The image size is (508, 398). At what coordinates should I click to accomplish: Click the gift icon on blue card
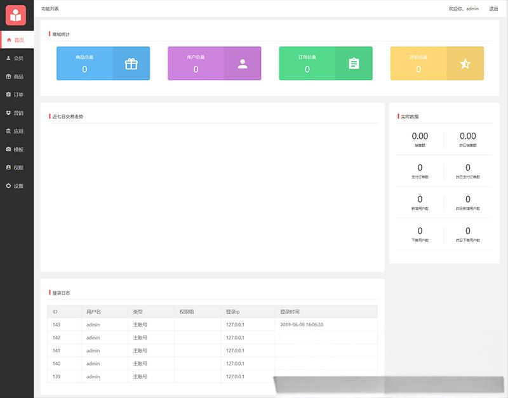131,64
